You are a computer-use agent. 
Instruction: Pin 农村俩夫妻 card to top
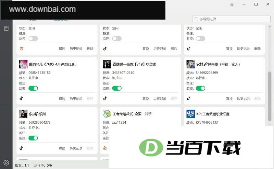[229, 98]
